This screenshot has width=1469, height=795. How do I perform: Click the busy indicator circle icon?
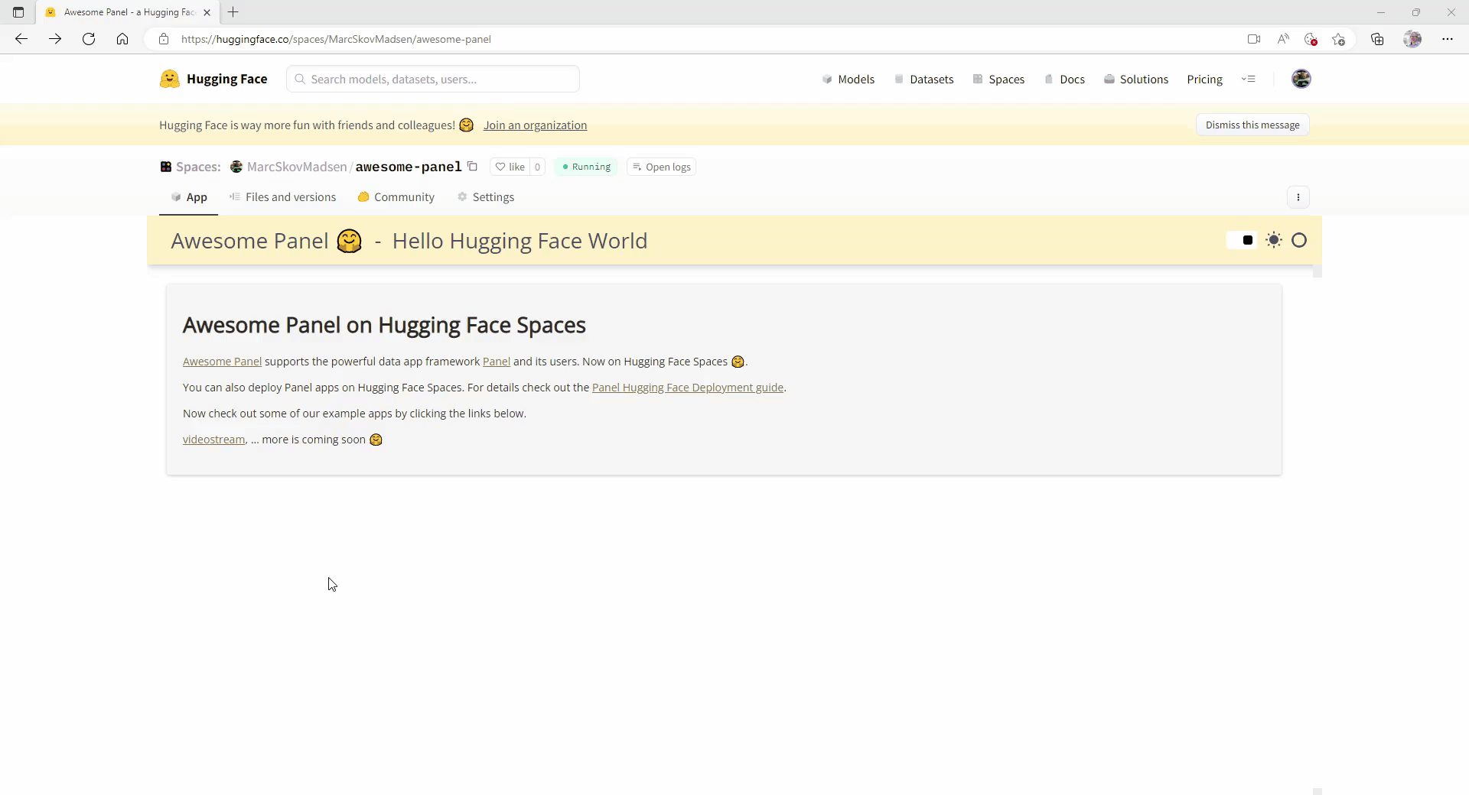[x=1299, y=240]
